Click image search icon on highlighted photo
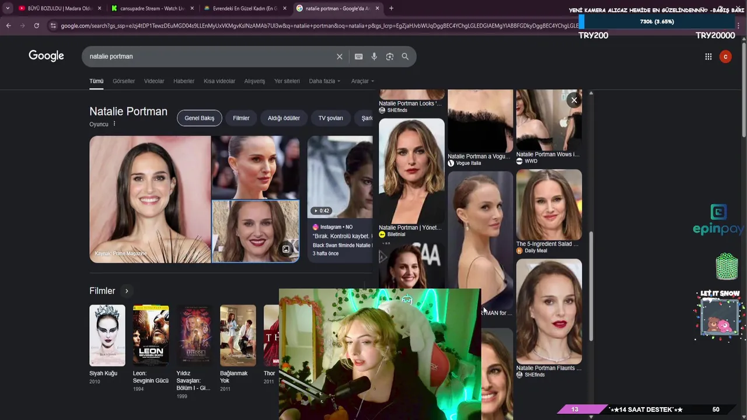Image resolution: width=747 pixels, height=420 pixels. [286, 249]
